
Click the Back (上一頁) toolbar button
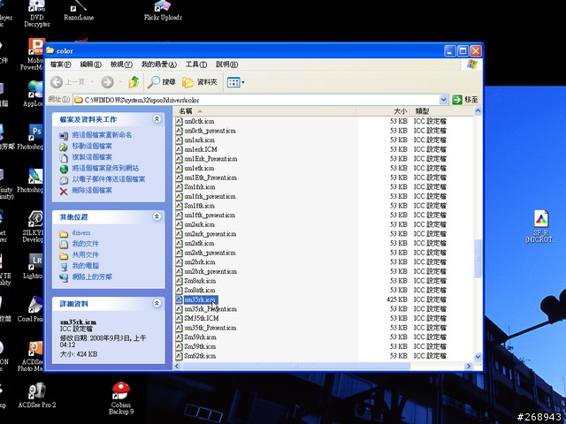[67, 82]
